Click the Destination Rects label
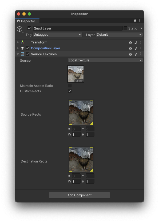This screenshot has width=159, height=222. (34, 161)
